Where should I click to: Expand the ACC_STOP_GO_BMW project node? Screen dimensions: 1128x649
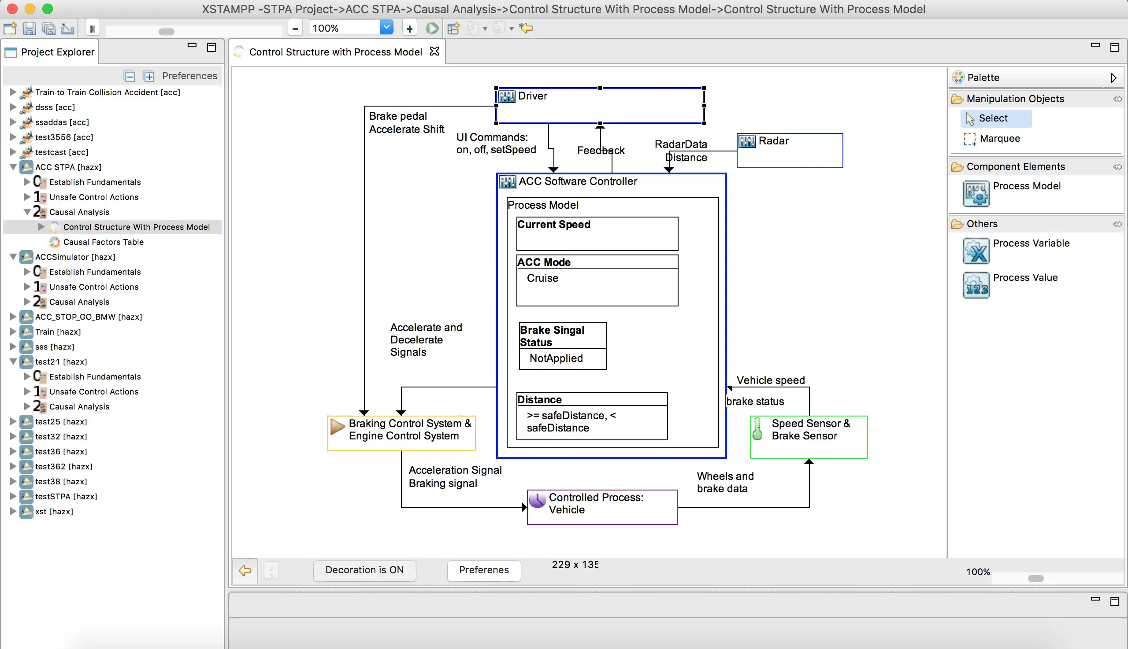coord(13,317)
